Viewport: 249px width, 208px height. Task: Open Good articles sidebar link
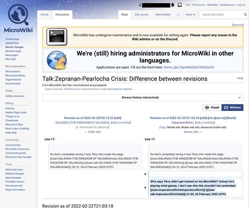(x=13, y=145)
